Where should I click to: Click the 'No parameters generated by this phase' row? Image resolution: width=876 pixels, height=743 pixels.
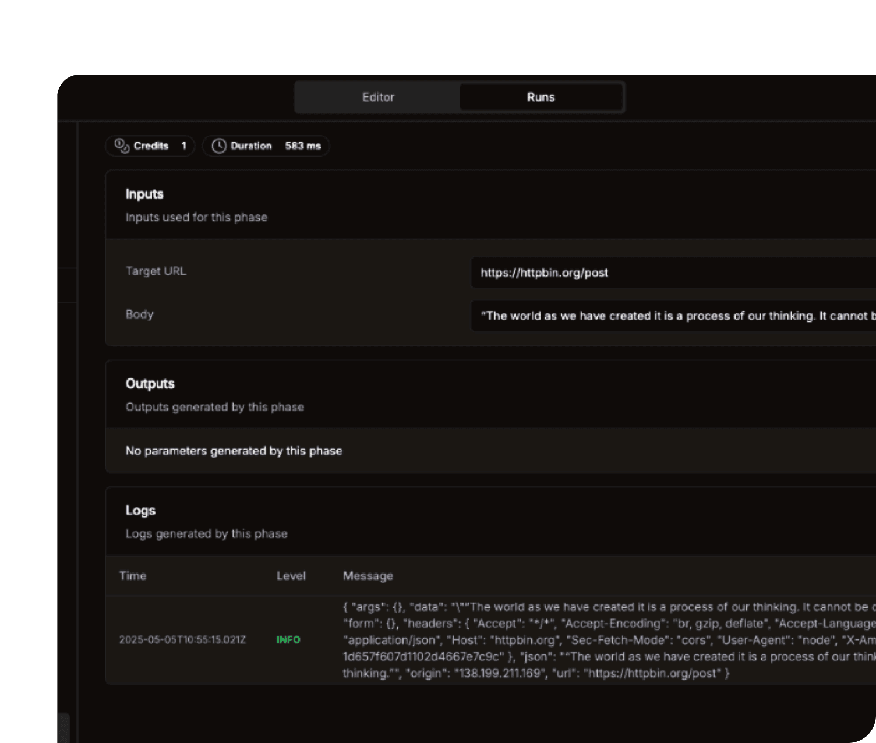234,450
